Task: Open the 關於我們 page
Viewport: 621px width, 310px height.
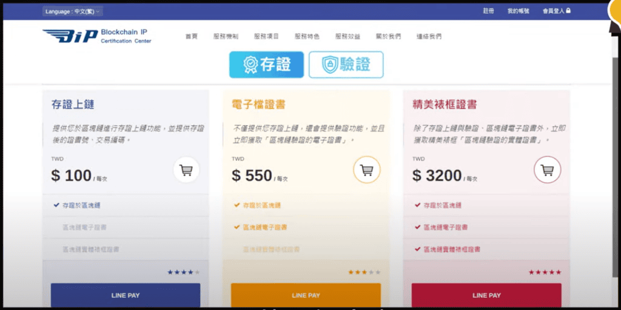Action: point(388,36)
